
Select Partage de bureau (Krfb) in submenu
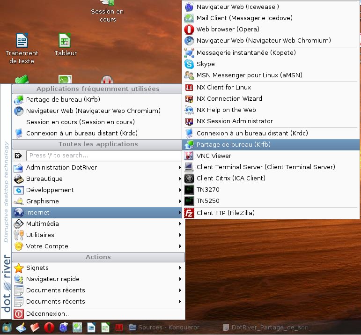tap(233, 145)
